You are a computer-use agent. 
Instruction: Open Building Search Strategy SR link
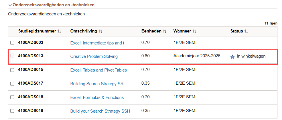(x=97, y=84)
